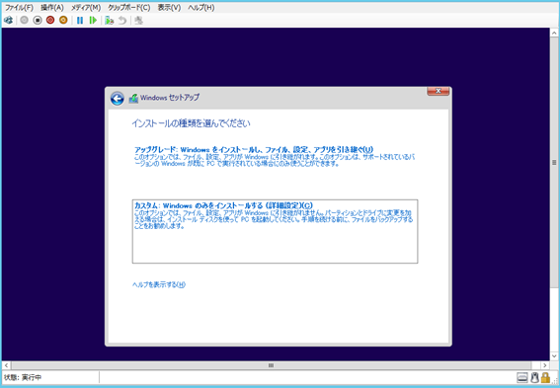Open the ヘルプを表示する(H) link
Viewport: 560px width, 388px height.
pyautogui.click(x=159, y=284)
